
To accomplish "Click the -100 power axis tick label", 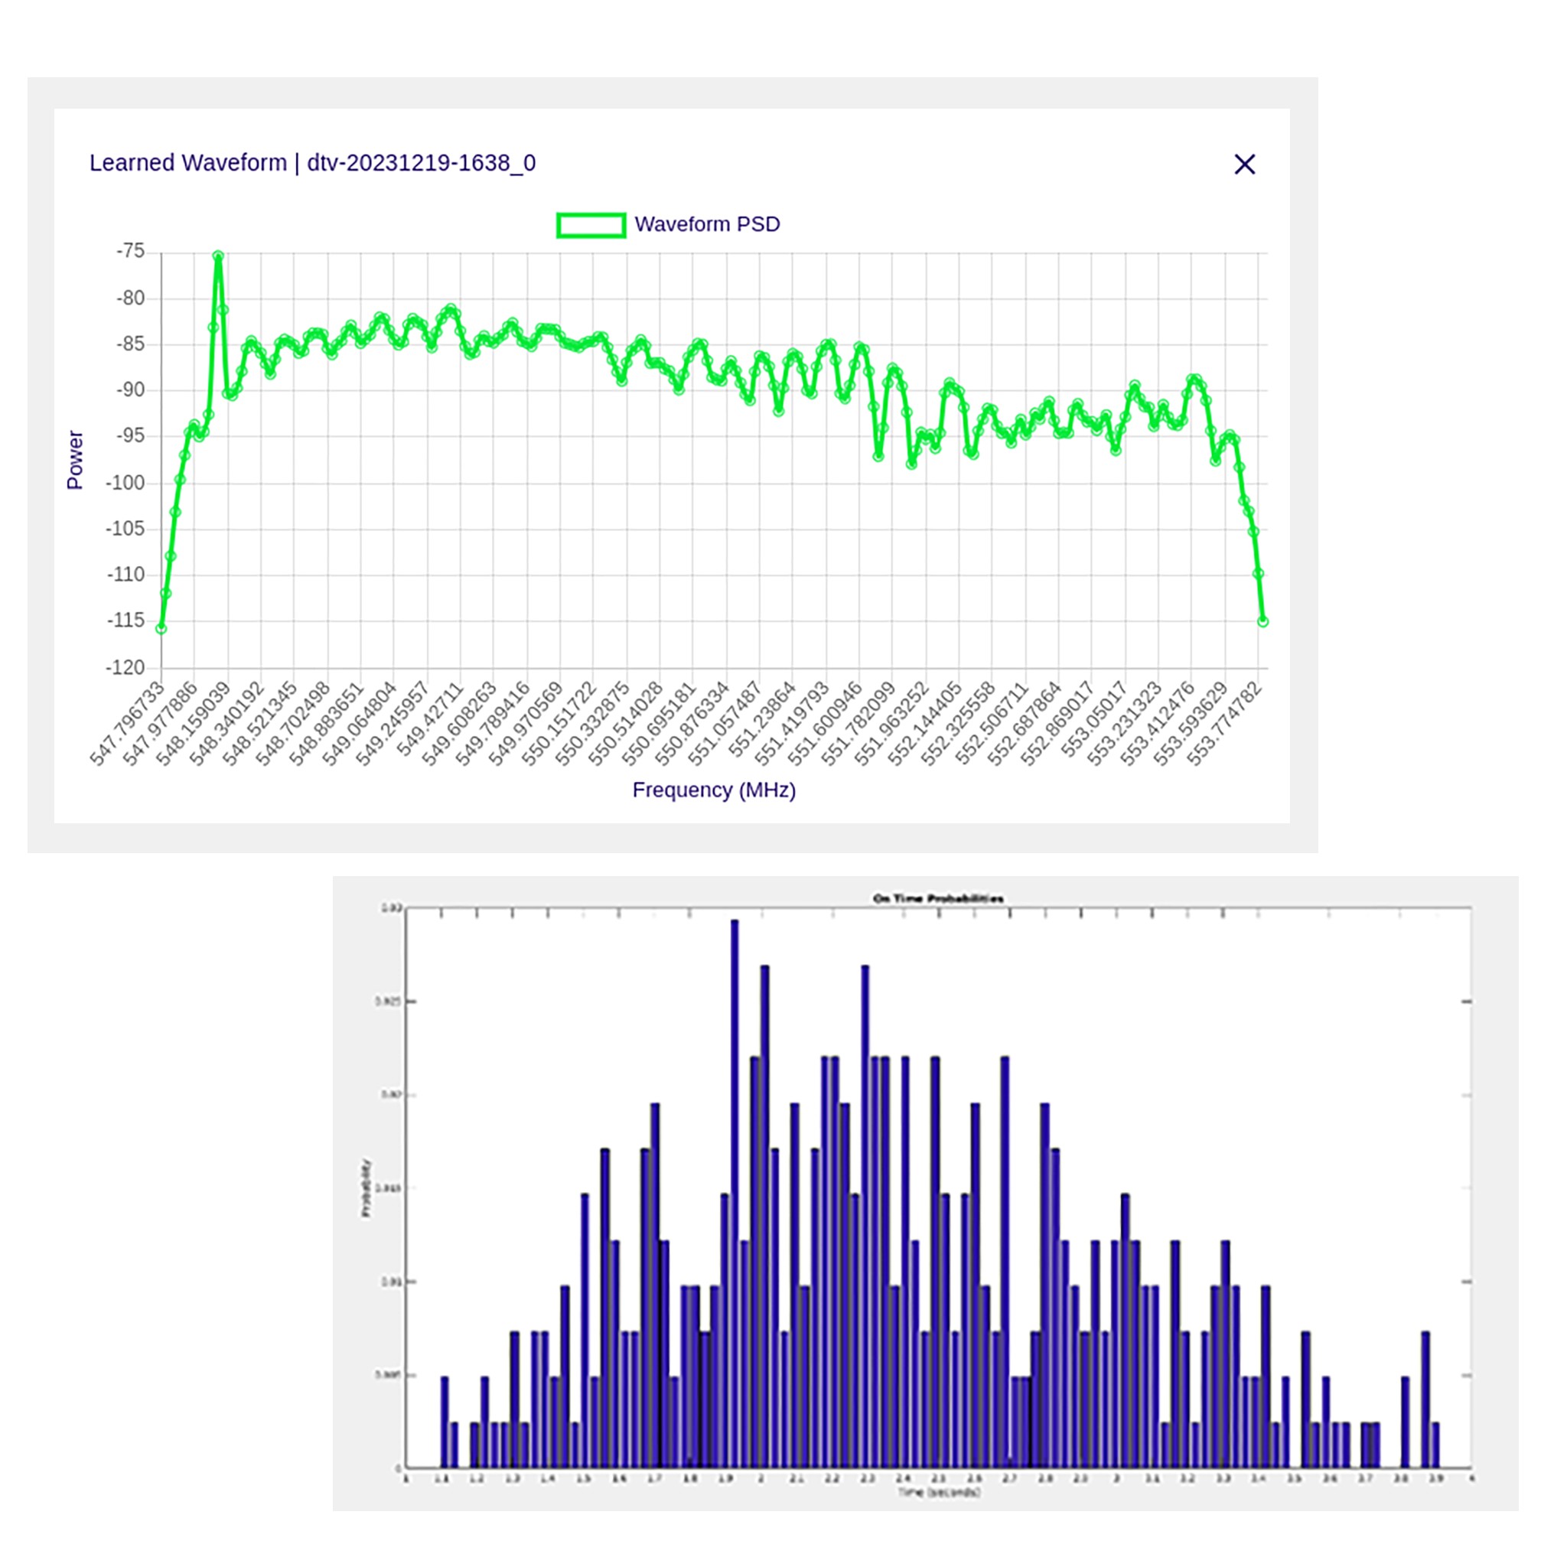I will click(x=125, y=483).
